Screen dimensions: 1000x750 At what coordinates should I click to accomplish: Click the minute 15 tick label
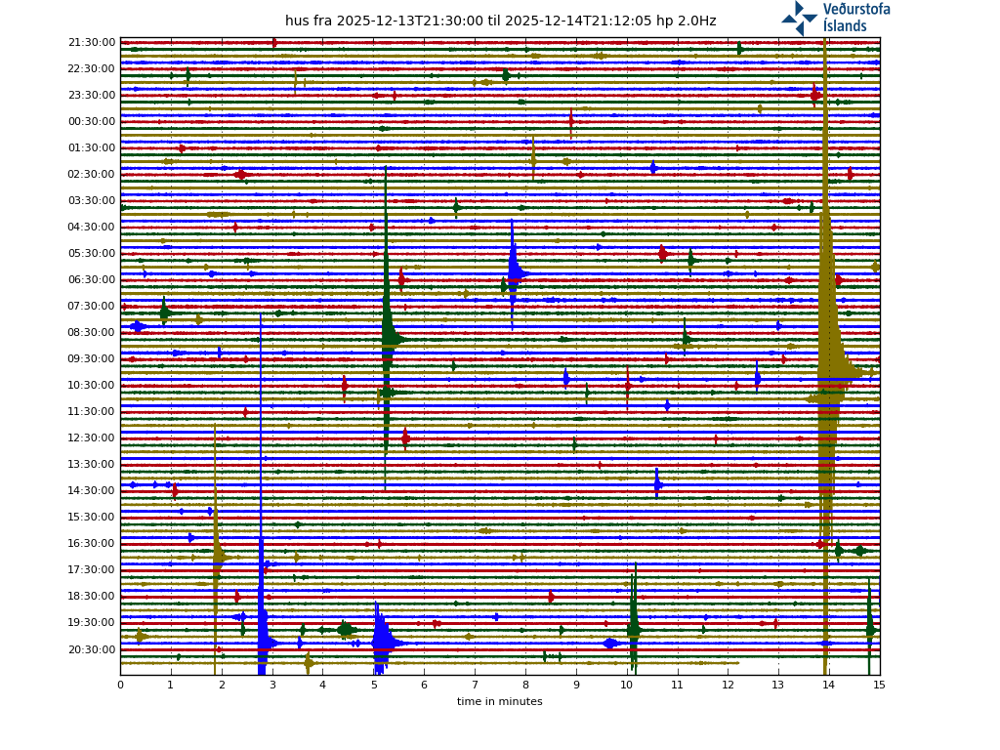point(879,686)
